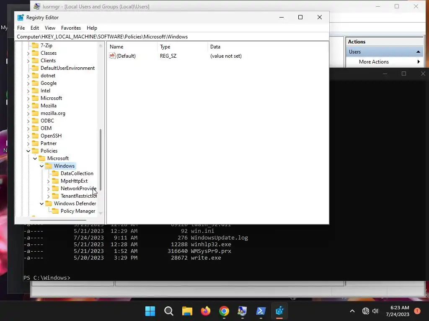The width and height of the screenshot is (429, 321).
Task: Open the clock and date flyout
Action: (398, 311)
